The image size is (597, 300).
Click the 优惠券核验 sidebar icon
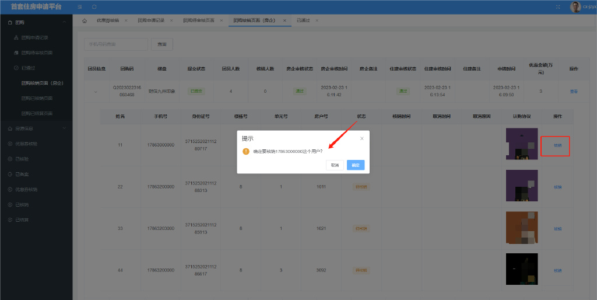tap(9, 144)
